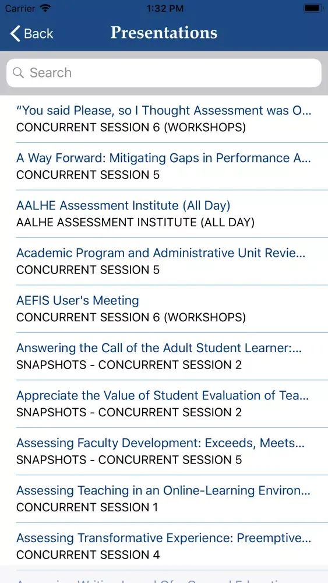Tap the clock time in status bar

point(165,8)
